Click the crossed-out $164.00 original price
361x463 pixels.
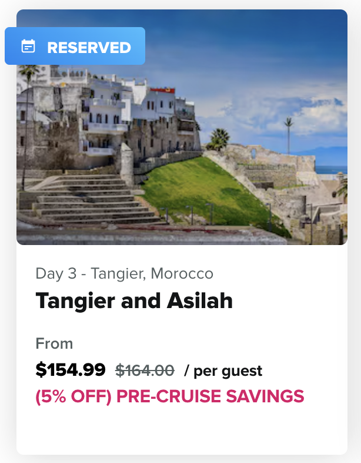(x=145, y=371)
